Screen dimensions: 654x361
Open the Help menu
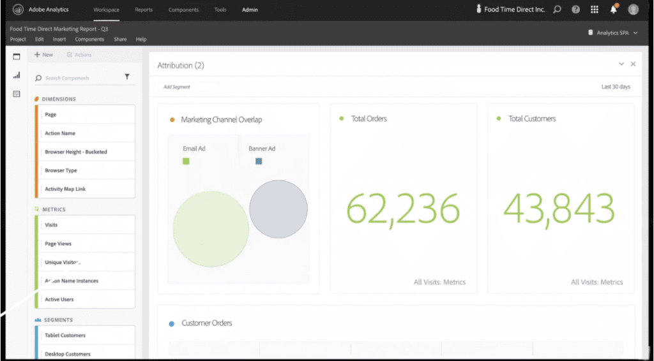point(141,39)
